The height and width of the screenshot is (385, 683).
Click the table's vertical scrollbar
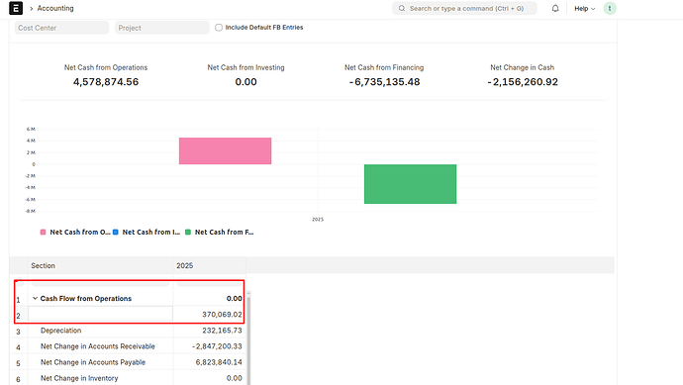pos(248,337)
